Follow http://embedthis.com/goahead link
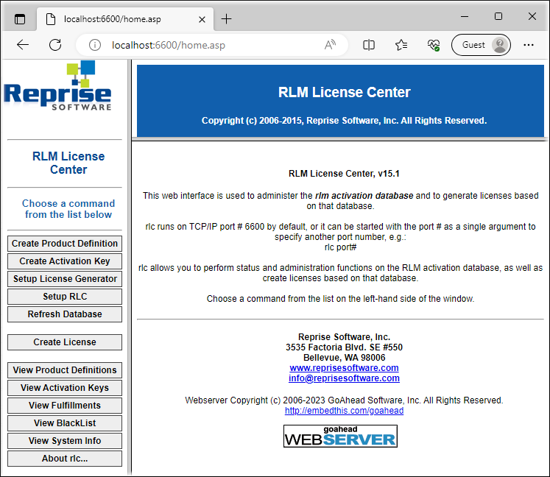550x477 pixels. pyautogui.click(x=344, y=411)
